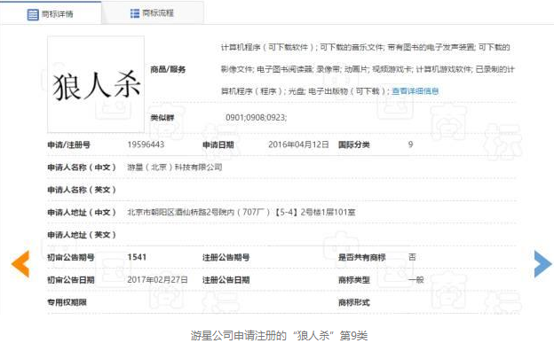Image resolution: width=554 pixels, height=351 pixels.
Task: Click the 国际分类 label
Action: click(x=354, y=144)
